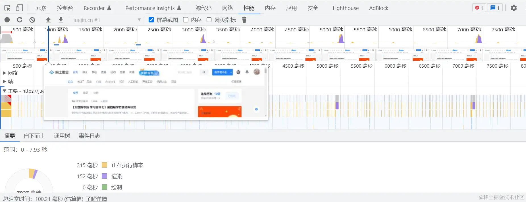The width and height of the screenshot is (526, 202).
Task: Collapse the 主要 main thread track
Action: point(5,91)
